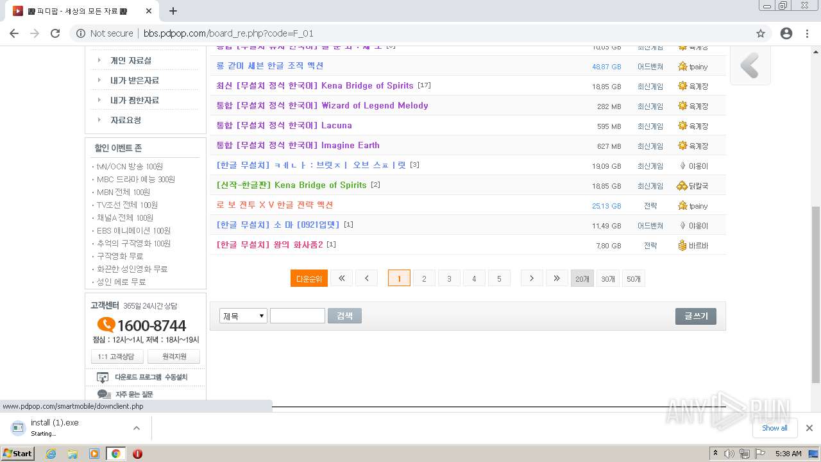Collapse the right side panel arrow

coord(750,65)
